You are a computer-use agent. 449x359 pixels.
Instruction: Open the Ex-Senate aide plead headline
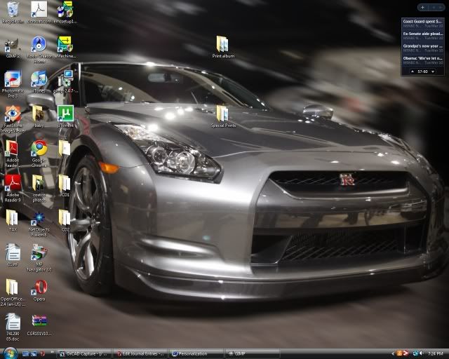422,36
